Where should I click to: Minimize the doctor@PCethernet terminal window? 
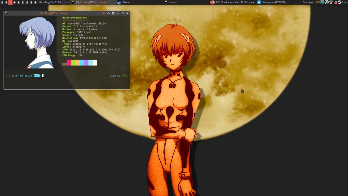tap(118, 13)
